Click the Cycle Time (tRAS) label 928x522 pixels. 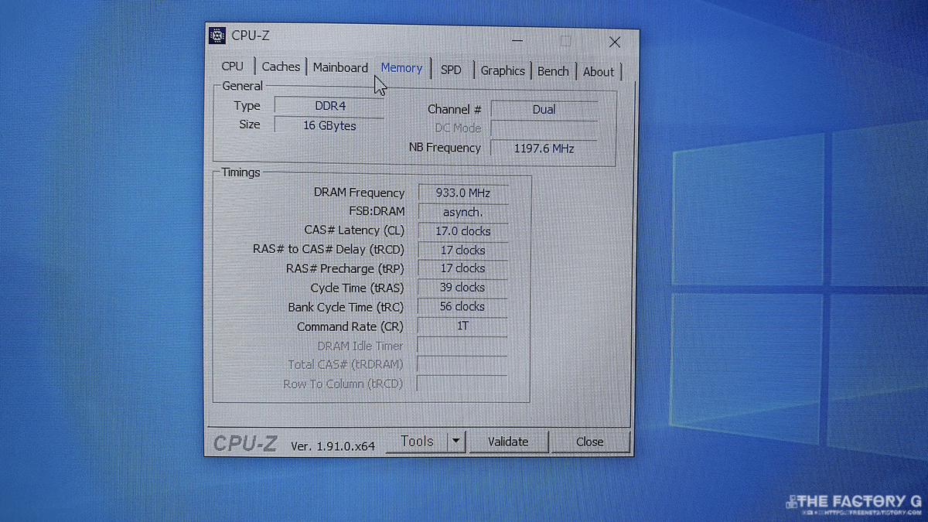pos(357,288)
